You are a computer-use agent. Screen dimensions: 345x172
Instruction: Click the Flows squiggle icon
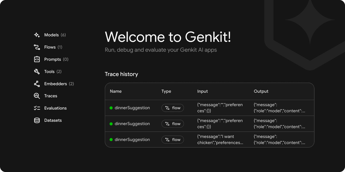tap(36, 47)
